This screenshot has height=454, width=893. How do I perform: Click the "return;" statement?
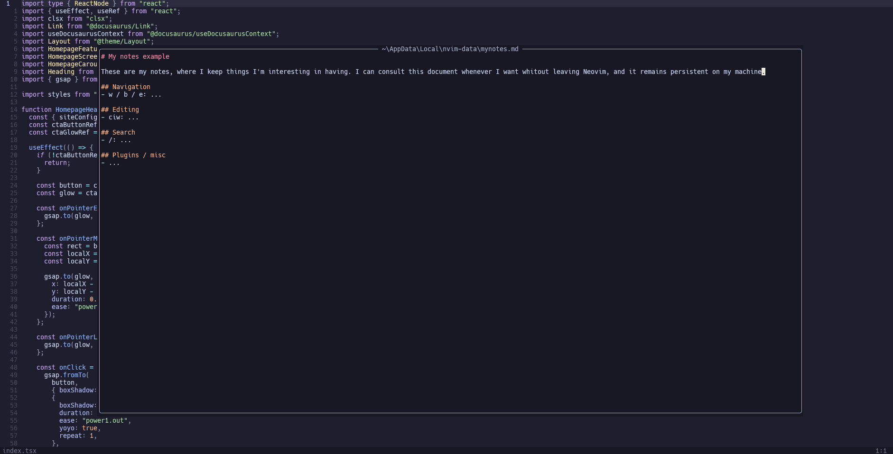57,163
